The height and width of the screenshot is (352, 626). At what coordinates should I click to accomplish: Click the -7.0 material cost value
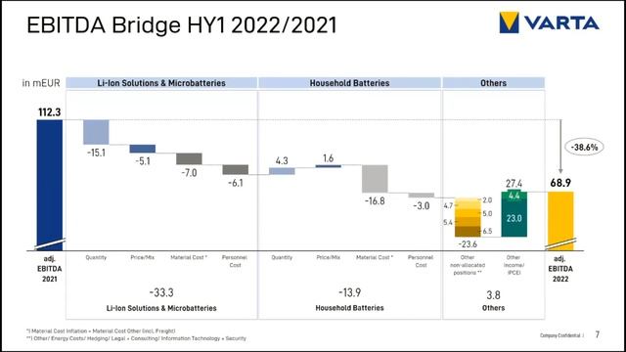pyautogui.click(x=189, y=173)
